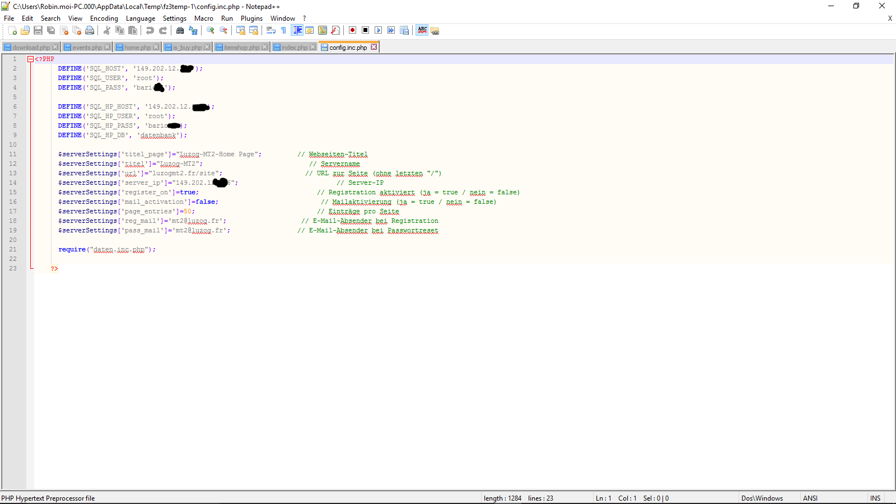Close the events.php tab
896x504 pixels.
(x=107, y=47)
